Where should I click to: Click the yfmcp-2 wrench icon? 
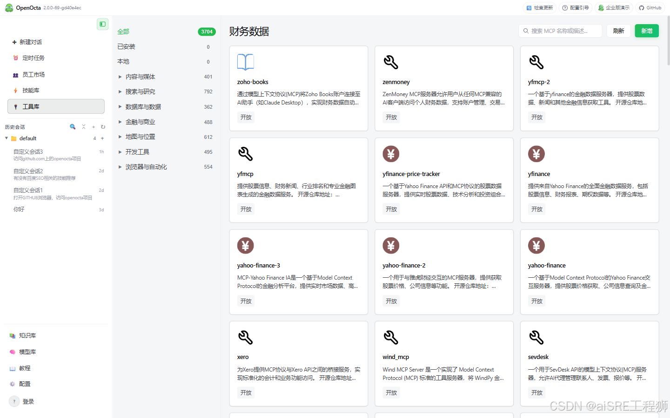coord(536,62)
